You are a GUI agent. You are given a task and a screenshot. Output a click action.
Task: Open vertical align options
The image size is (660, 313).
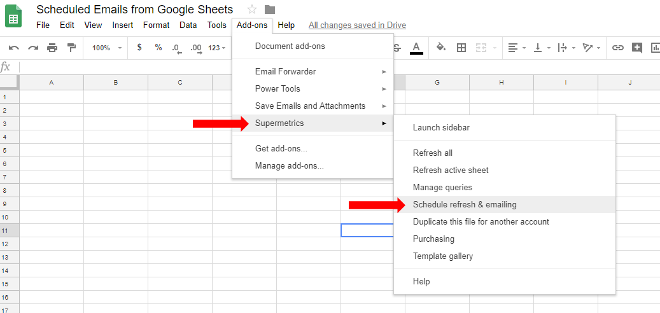click(541, 48)
